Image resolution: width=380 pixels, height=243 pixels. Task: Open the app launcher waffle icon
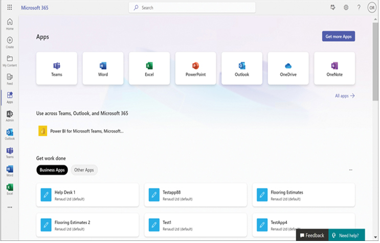(x=10, y=8)
